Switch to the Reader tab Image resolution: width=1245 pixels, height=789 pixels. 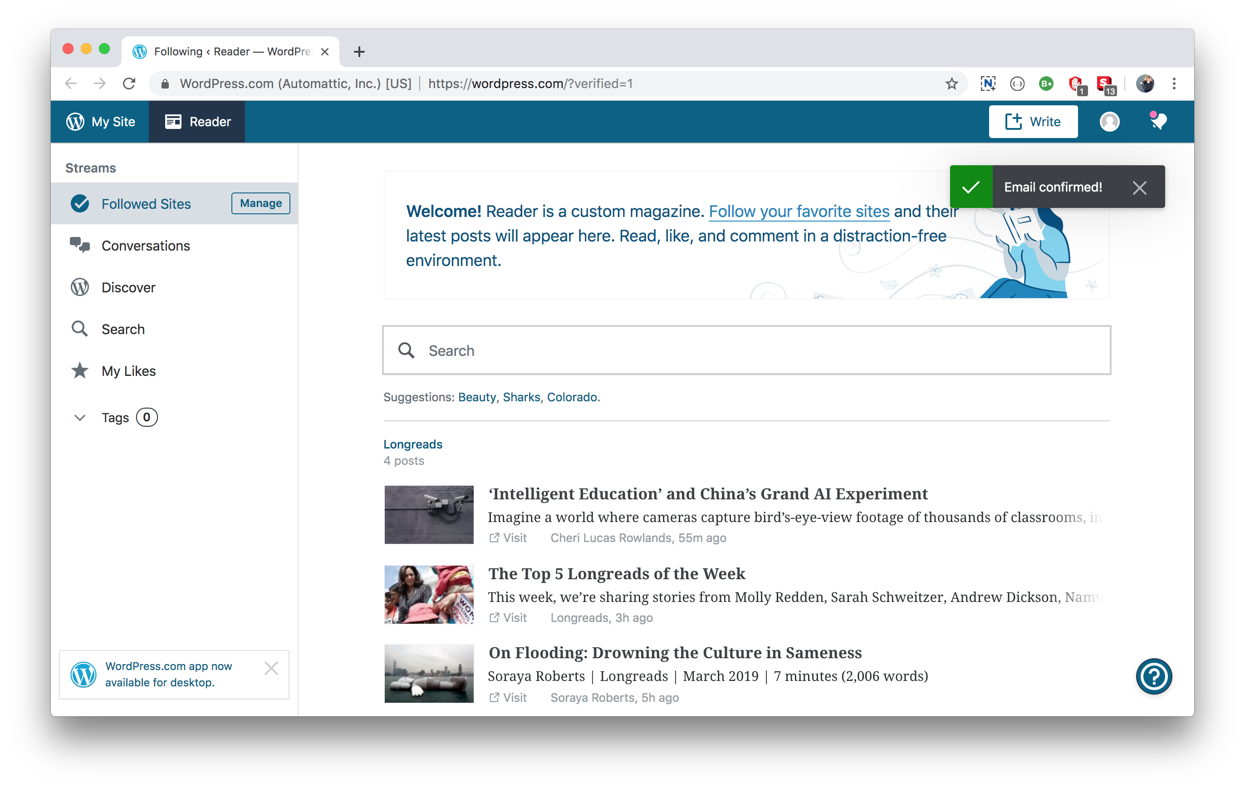coord(197,122)
